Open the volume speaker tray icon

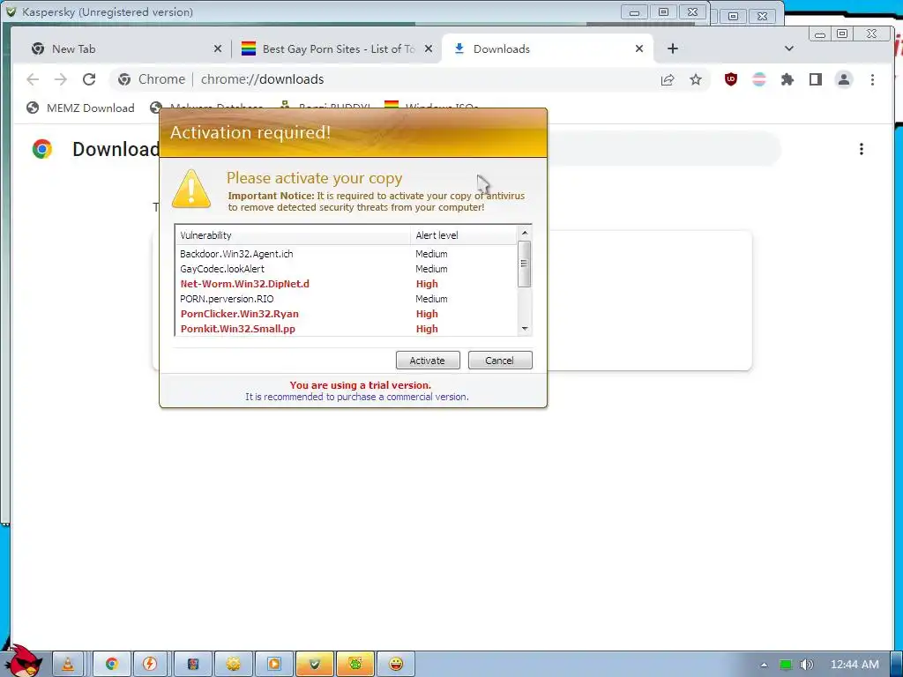(x=807, y=665)
